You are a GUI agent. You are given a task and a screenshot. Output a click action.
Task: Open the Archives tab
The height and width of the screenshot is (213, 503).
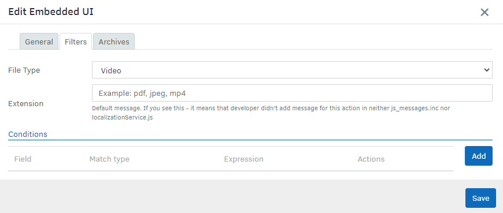click(x=114, y=42)
